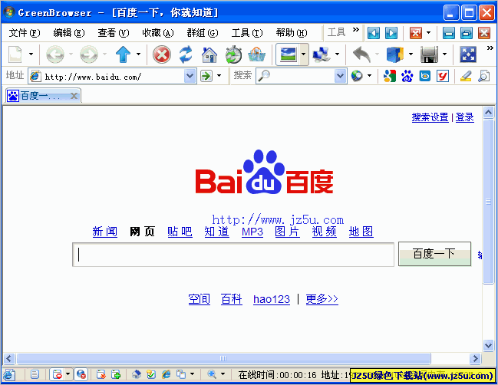Click the Yahoo red Y search icon

click(443, 76)
